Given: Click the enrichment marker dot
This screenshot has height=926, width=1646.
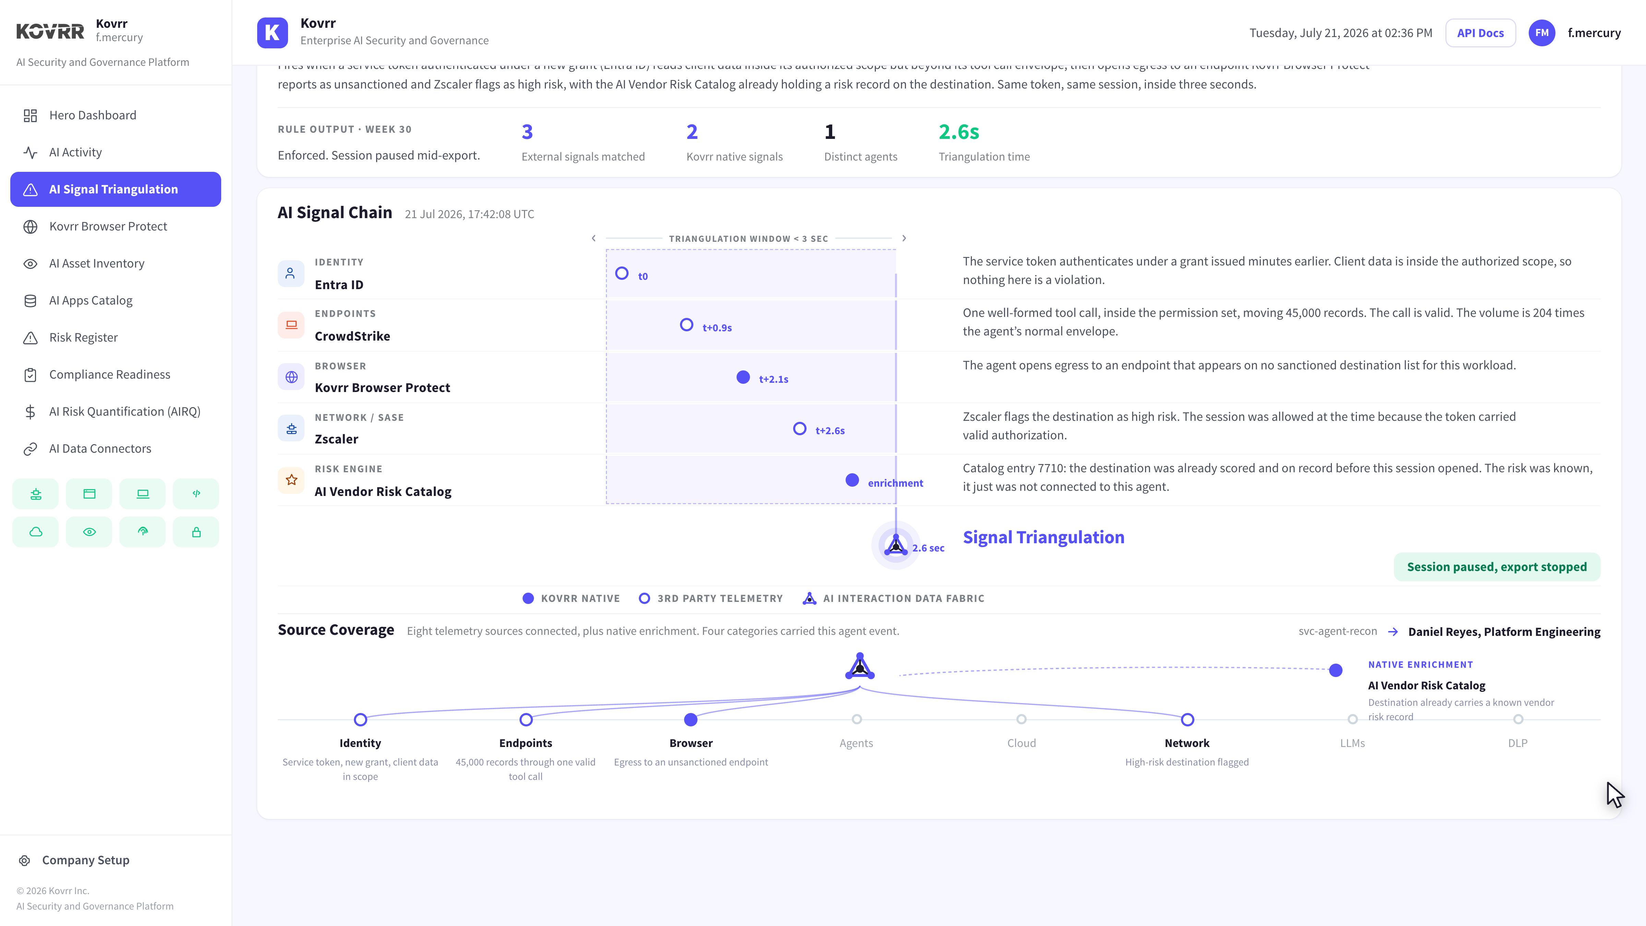Looking at the screenshot, I should [x=852, y=480].
